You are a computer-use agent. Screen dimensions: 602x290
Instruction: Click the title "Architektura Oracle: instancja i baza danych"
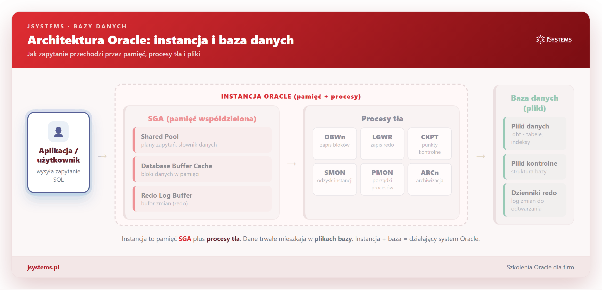pos(160,40)
